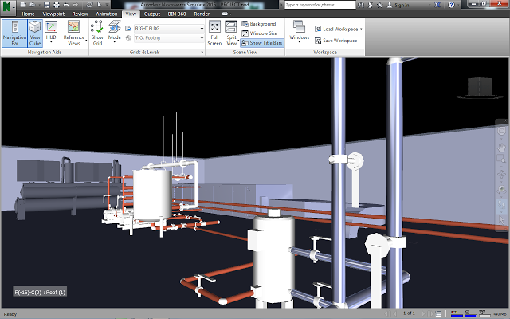Click Sign In
510x319 pixels.
tap(398, 5)
